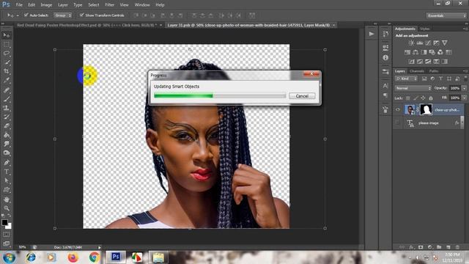Show the please image text layer
This screenshot has height=264, width=469.
[397, 123]
